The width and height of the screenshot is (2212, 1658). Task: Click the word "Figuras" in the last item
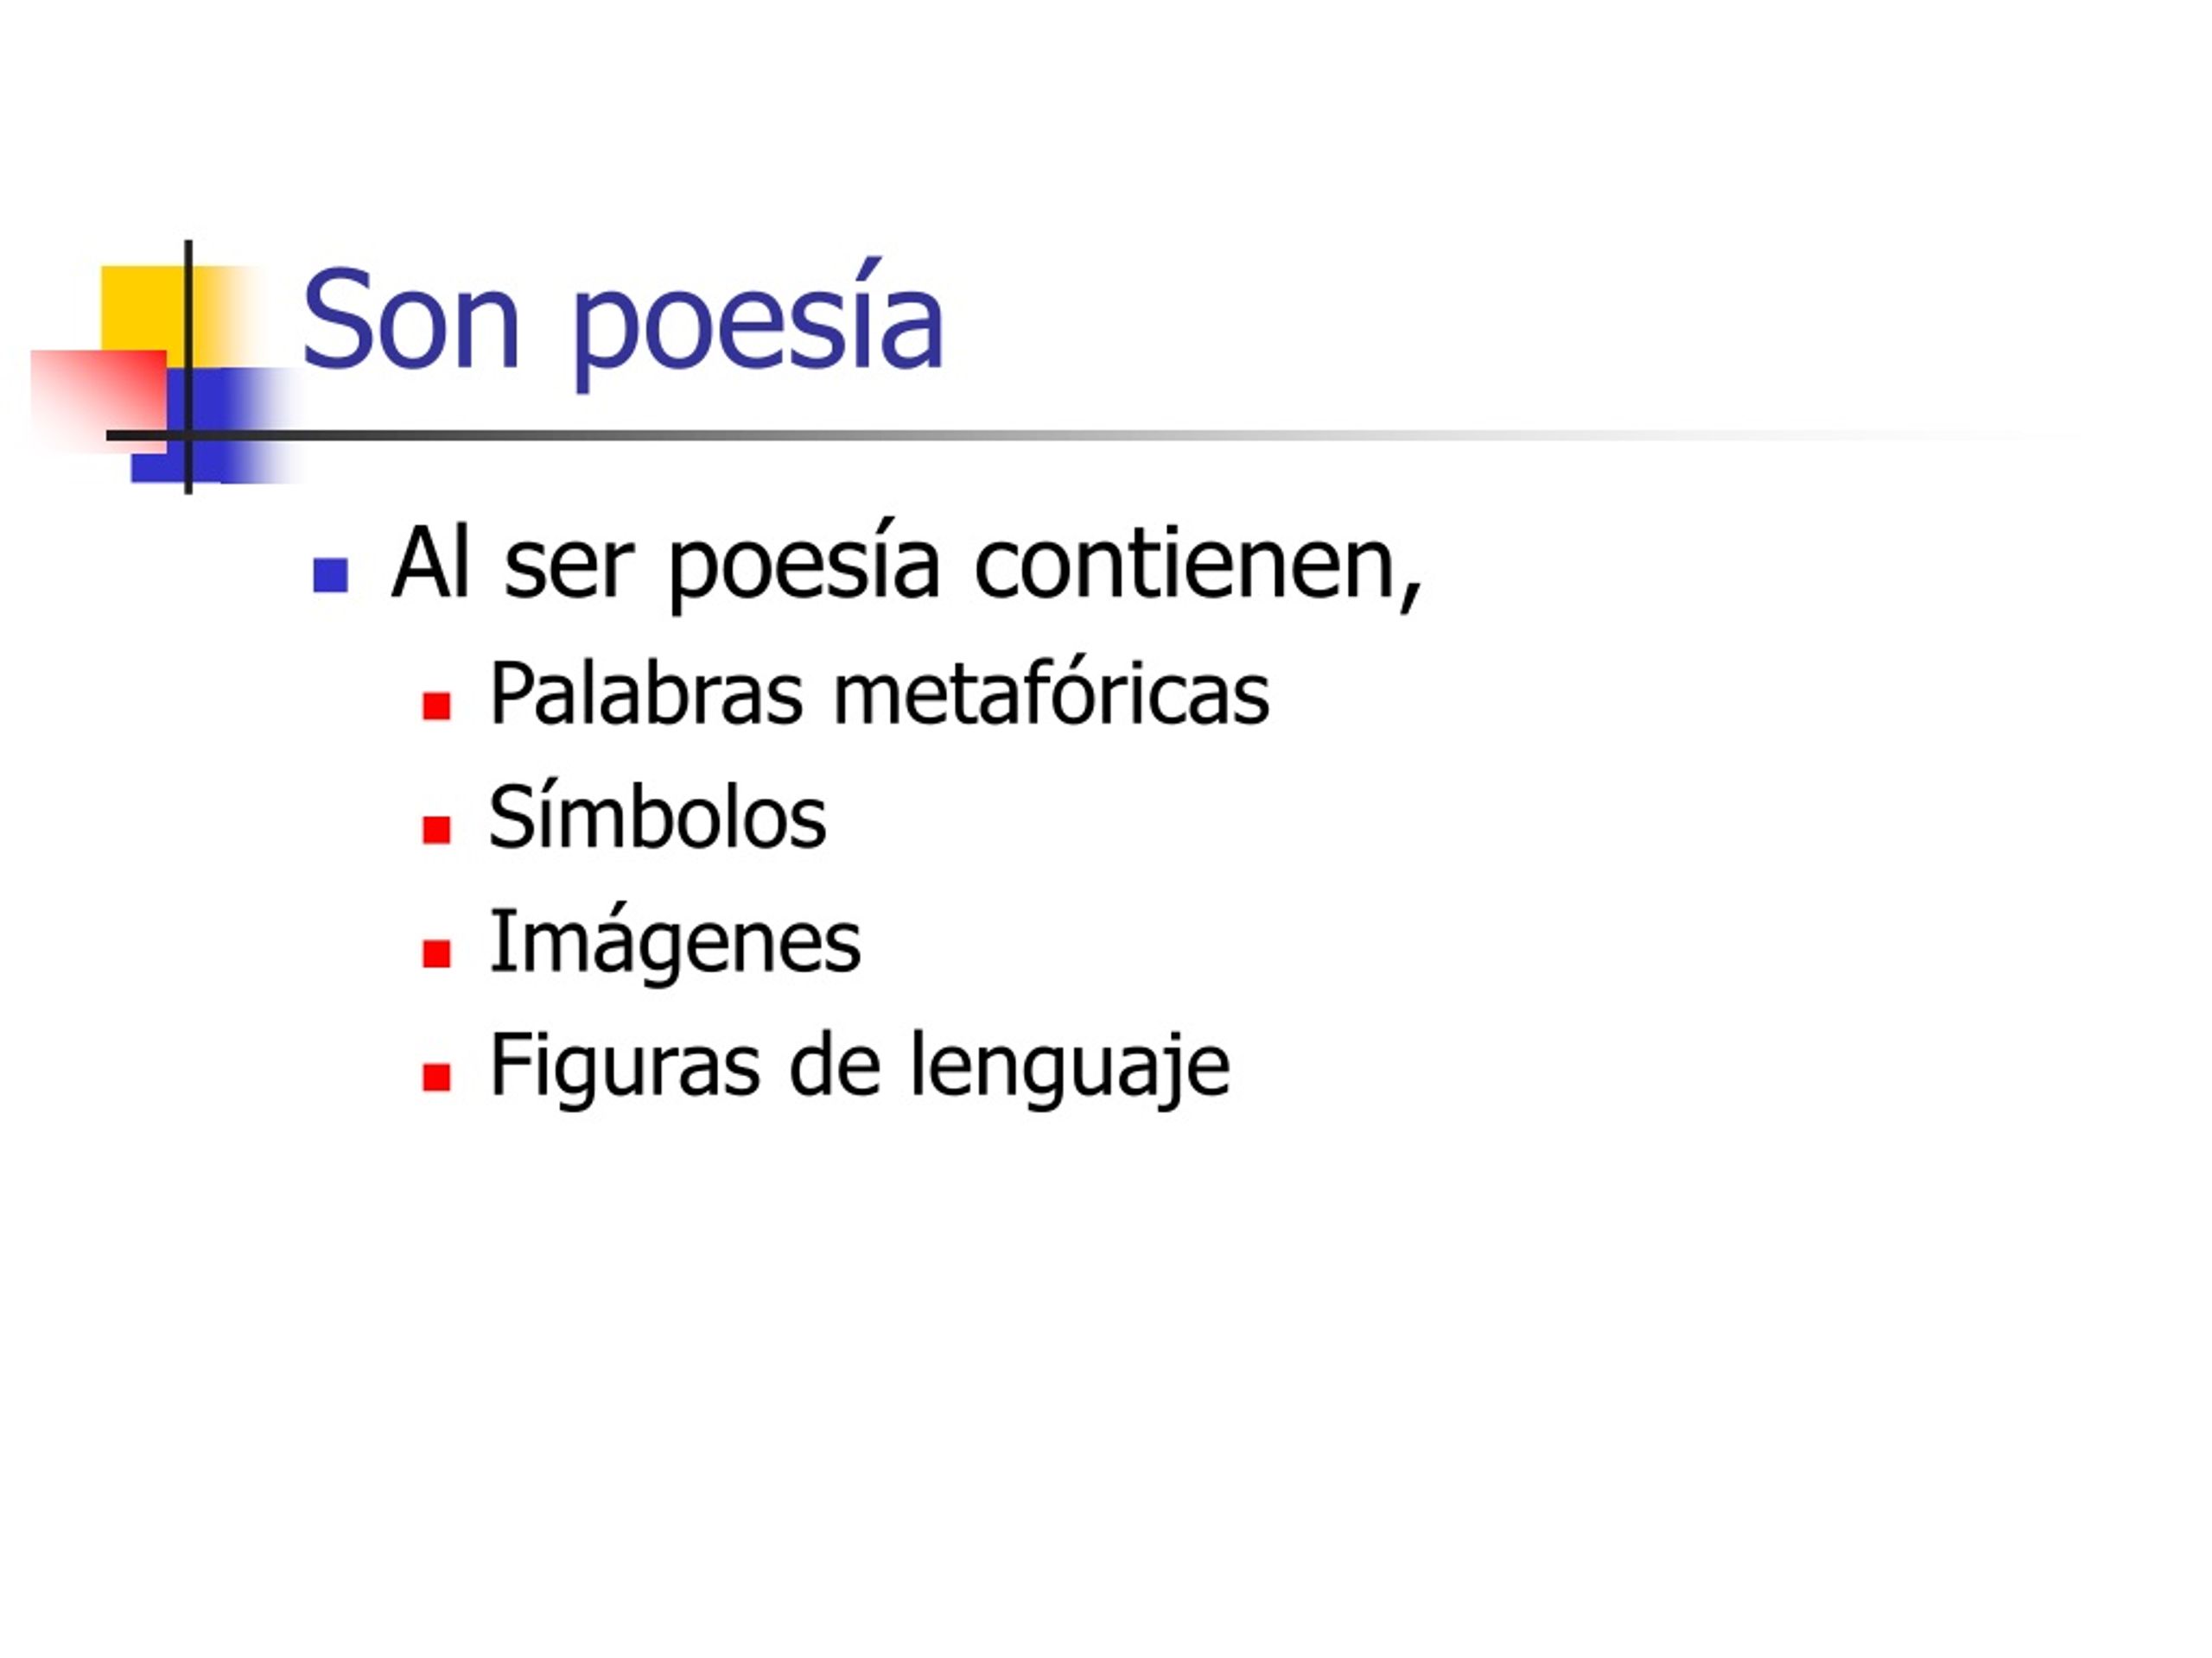tap(625, 1067)
